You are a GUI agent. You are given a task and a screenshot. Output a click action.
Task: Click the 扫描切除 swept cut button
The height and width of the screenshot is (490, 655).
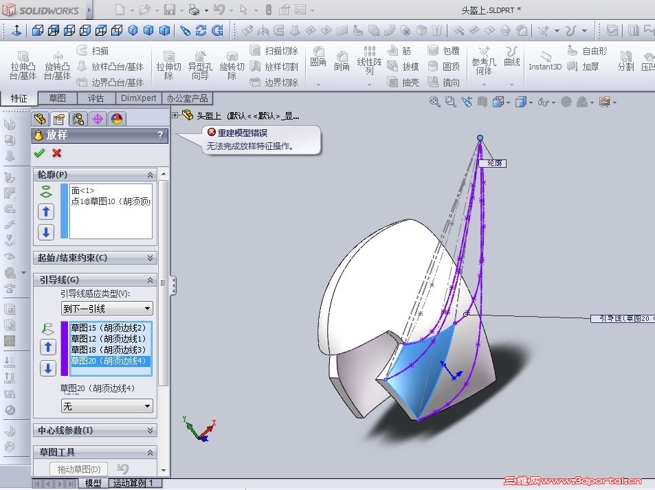274,51
